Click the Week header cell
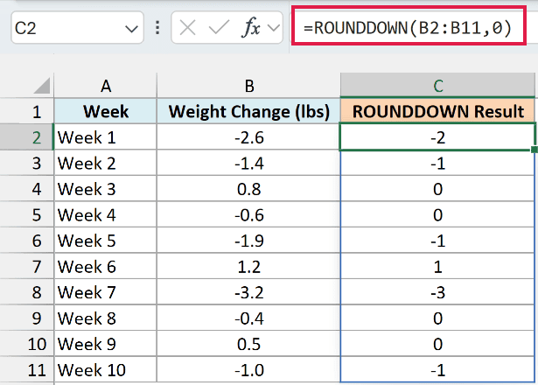Screen dimensions: 538x385 (x=105, y=111)
